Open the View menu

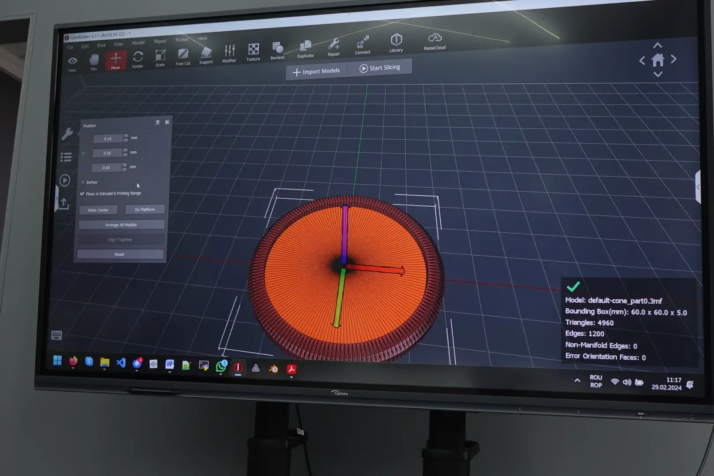pyautogui.click(x=119, y=44)
